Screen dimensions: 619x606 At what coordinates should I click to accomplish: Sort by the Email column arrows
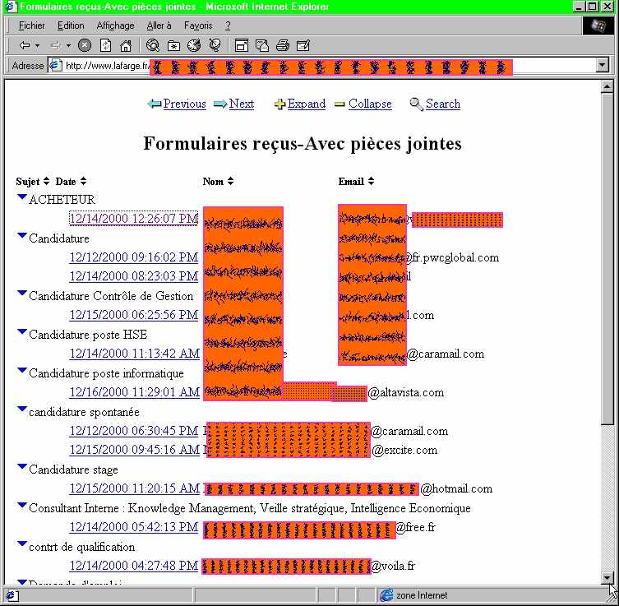click(x=371, y=181)
